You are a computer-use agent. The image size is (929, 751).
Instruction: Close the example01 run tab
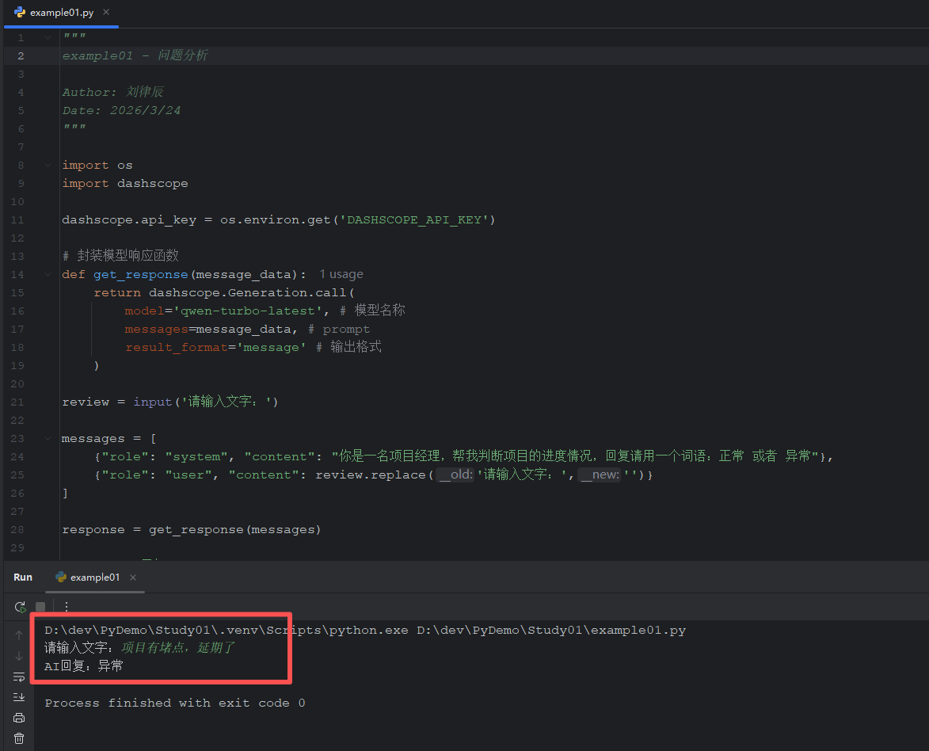coord(133,578)
